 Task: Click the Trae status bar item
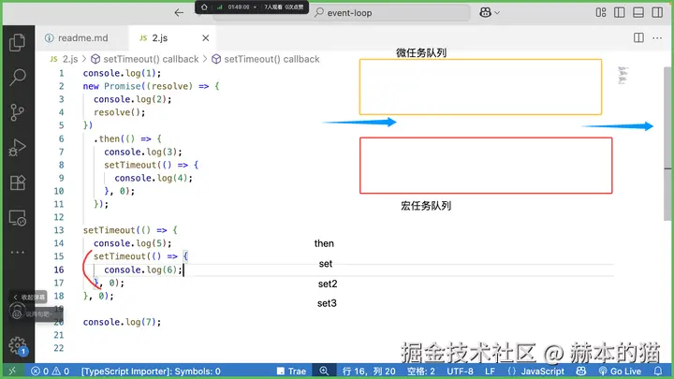coord(292,371)
